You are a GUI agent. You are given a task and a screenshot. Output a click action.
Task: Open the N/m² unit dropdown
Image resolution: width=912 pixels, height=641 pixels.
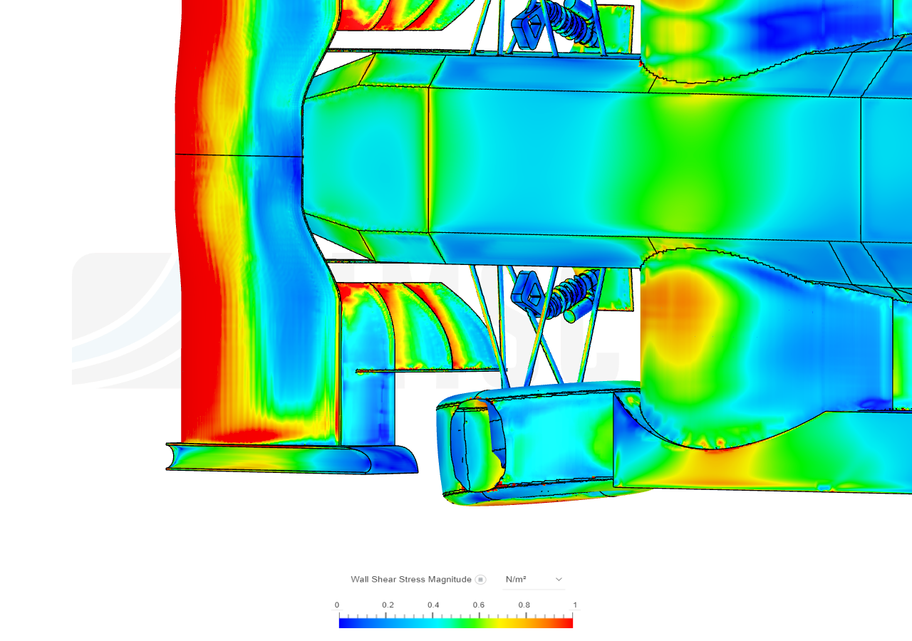[534, 580]
